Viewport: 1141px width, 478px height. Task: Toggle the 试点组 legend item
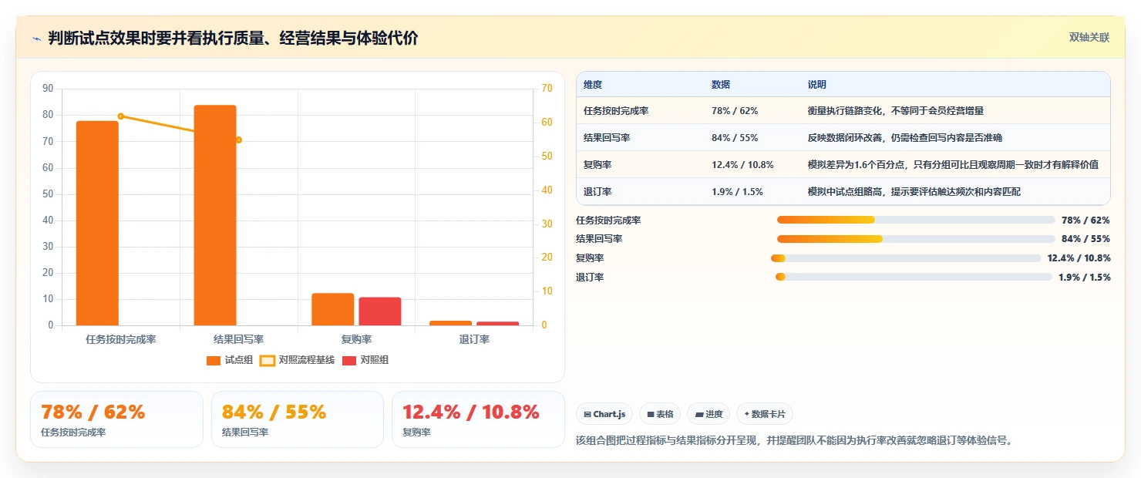point(230,360)
